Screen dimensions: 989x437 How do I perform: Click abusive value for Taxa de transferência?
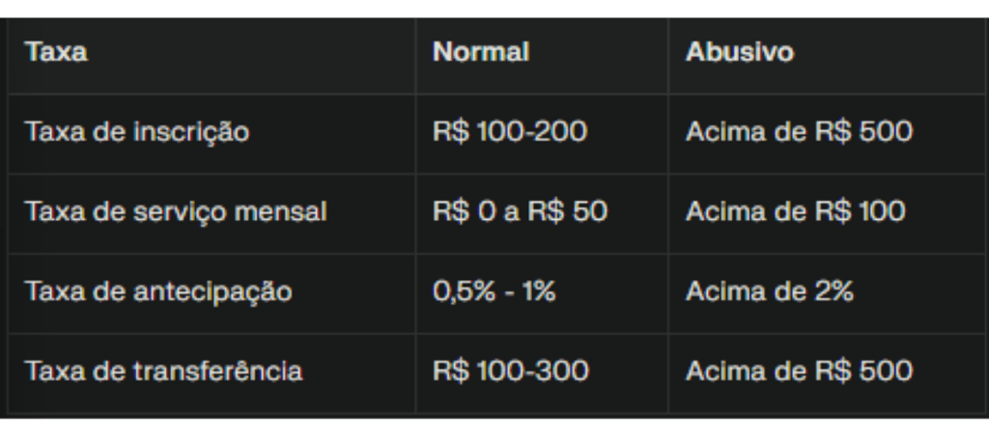[799, 370]
